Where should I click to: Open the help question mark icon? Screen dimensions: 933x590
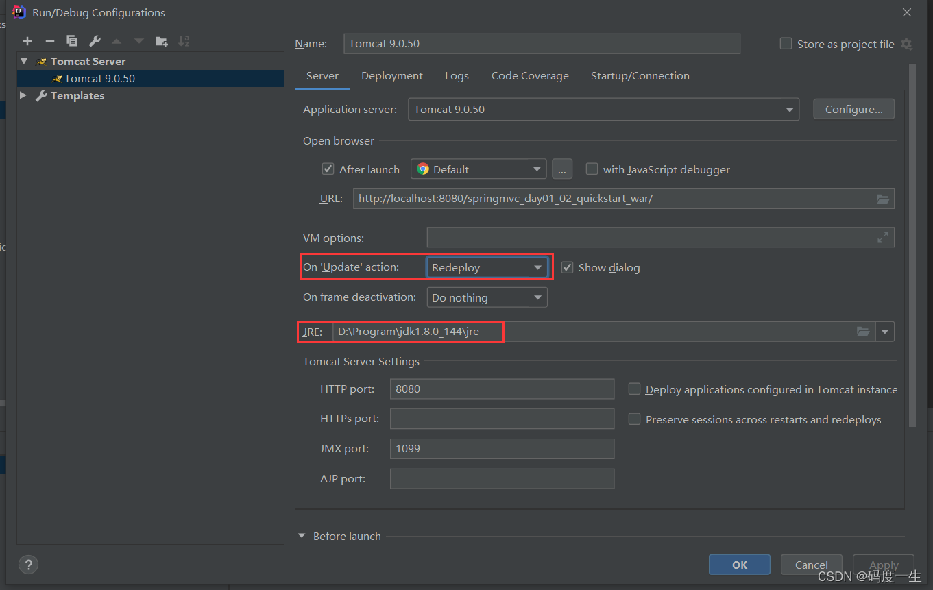28,565
